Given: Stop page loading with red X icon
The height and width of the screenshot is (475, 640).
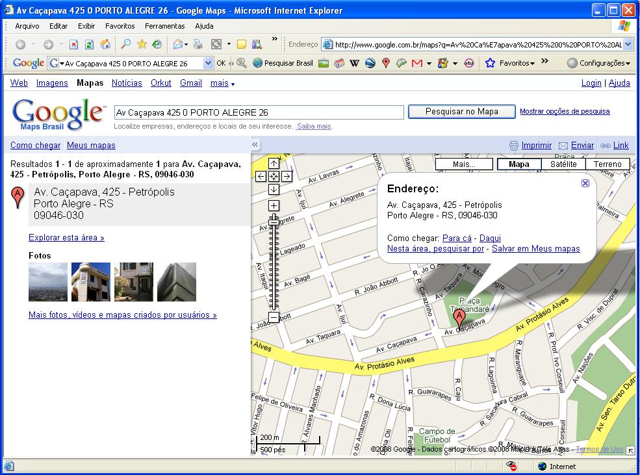Looking at the screenshot, I should [x=73, y=44].
